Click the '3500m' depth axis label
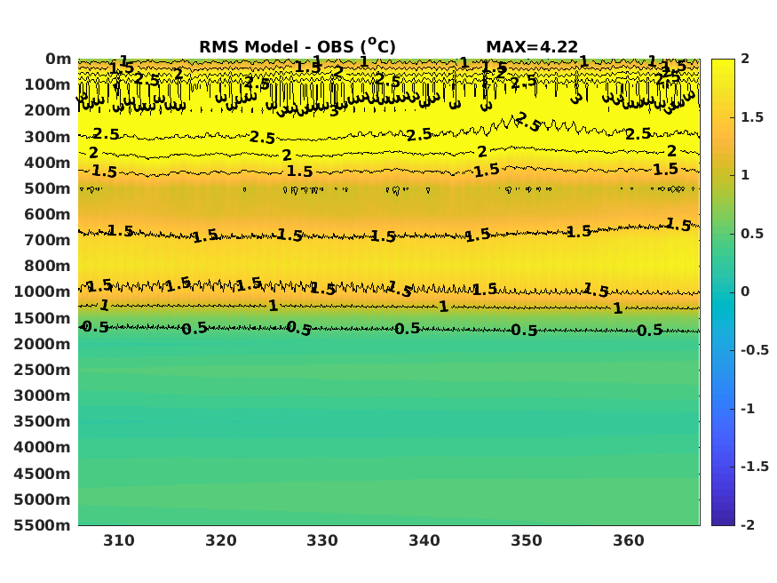 pos(43,421)
